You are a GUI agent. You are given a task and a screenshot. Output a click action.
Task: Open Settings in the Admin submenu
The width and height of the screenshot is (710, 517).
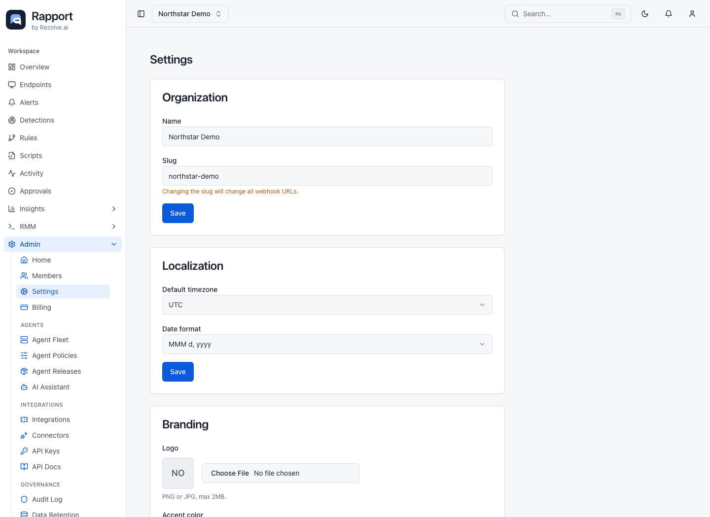[63, 291]
